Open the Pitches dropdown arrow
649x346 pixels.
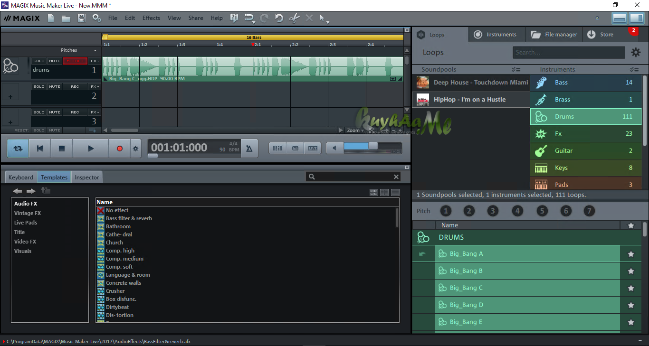point(95,50)
